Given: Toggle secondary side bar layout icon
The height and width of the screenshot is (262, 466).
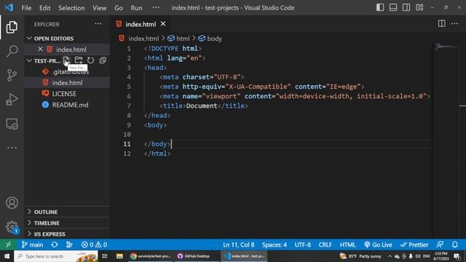Looking at the screenshot, I should tap(406, 7).
